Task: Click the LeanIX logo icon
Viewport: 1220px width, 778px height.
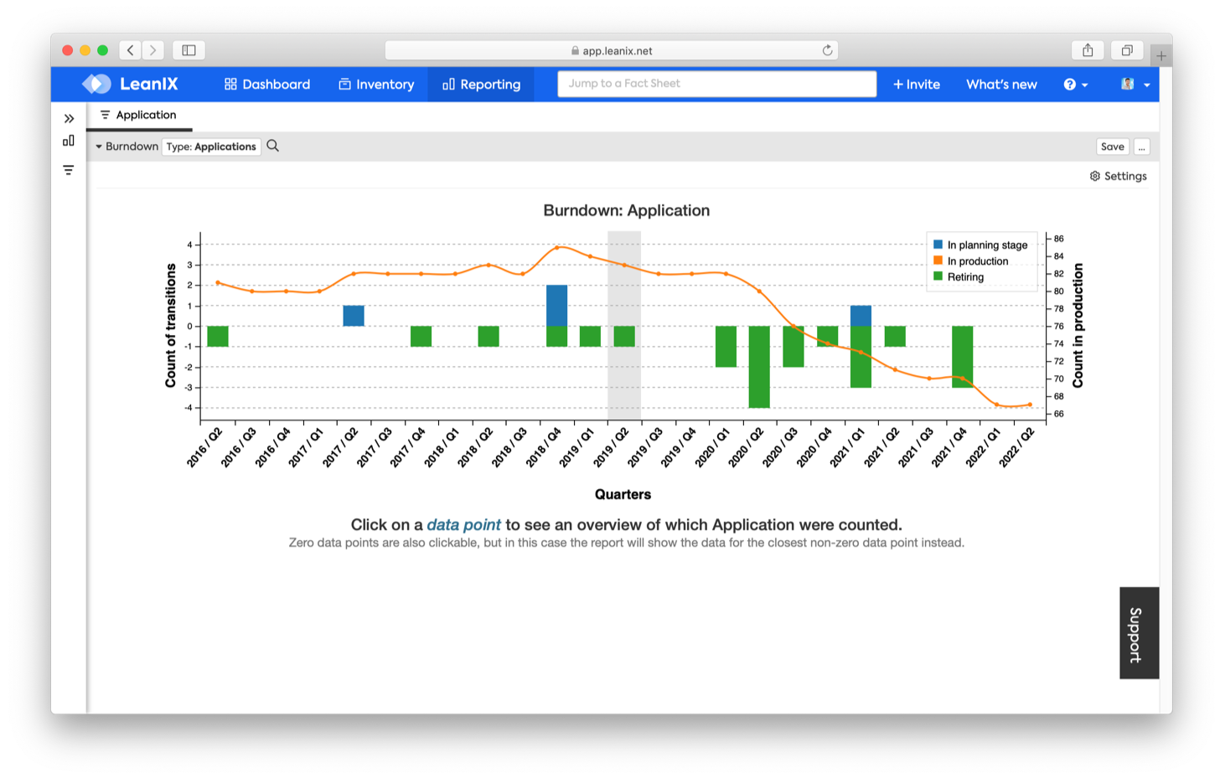Action: point(96,84)
